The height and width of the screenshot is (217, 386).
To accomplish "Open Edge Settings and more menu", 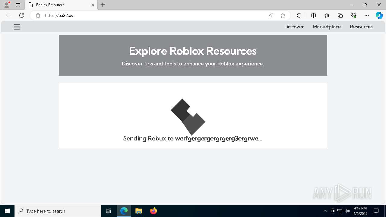I will pos(367,15).
